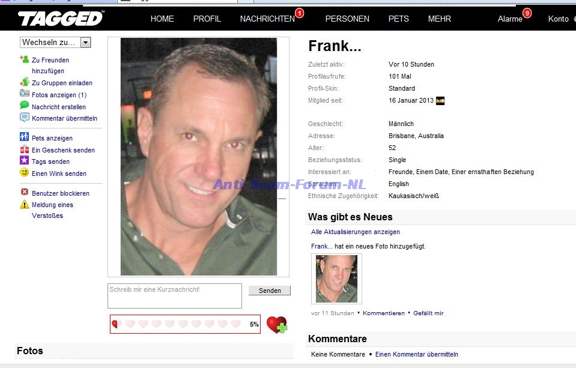Click the smiley Einen Wink senden icon
Viewport: 576px width, 368px height.
pyautogui.click(x=24, y=172)
